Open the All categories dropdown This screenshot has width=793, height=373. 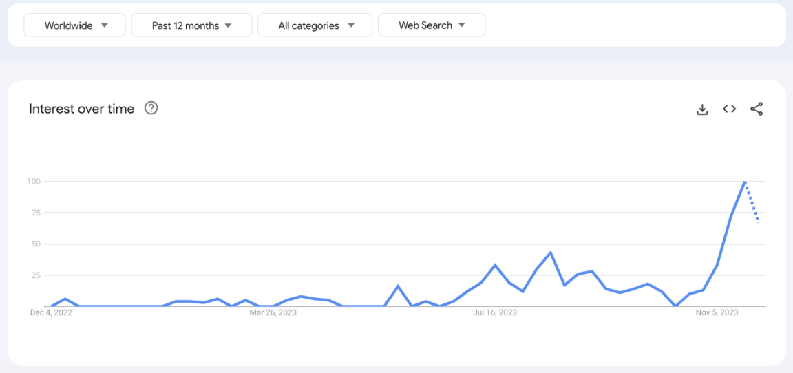[315, 25]
